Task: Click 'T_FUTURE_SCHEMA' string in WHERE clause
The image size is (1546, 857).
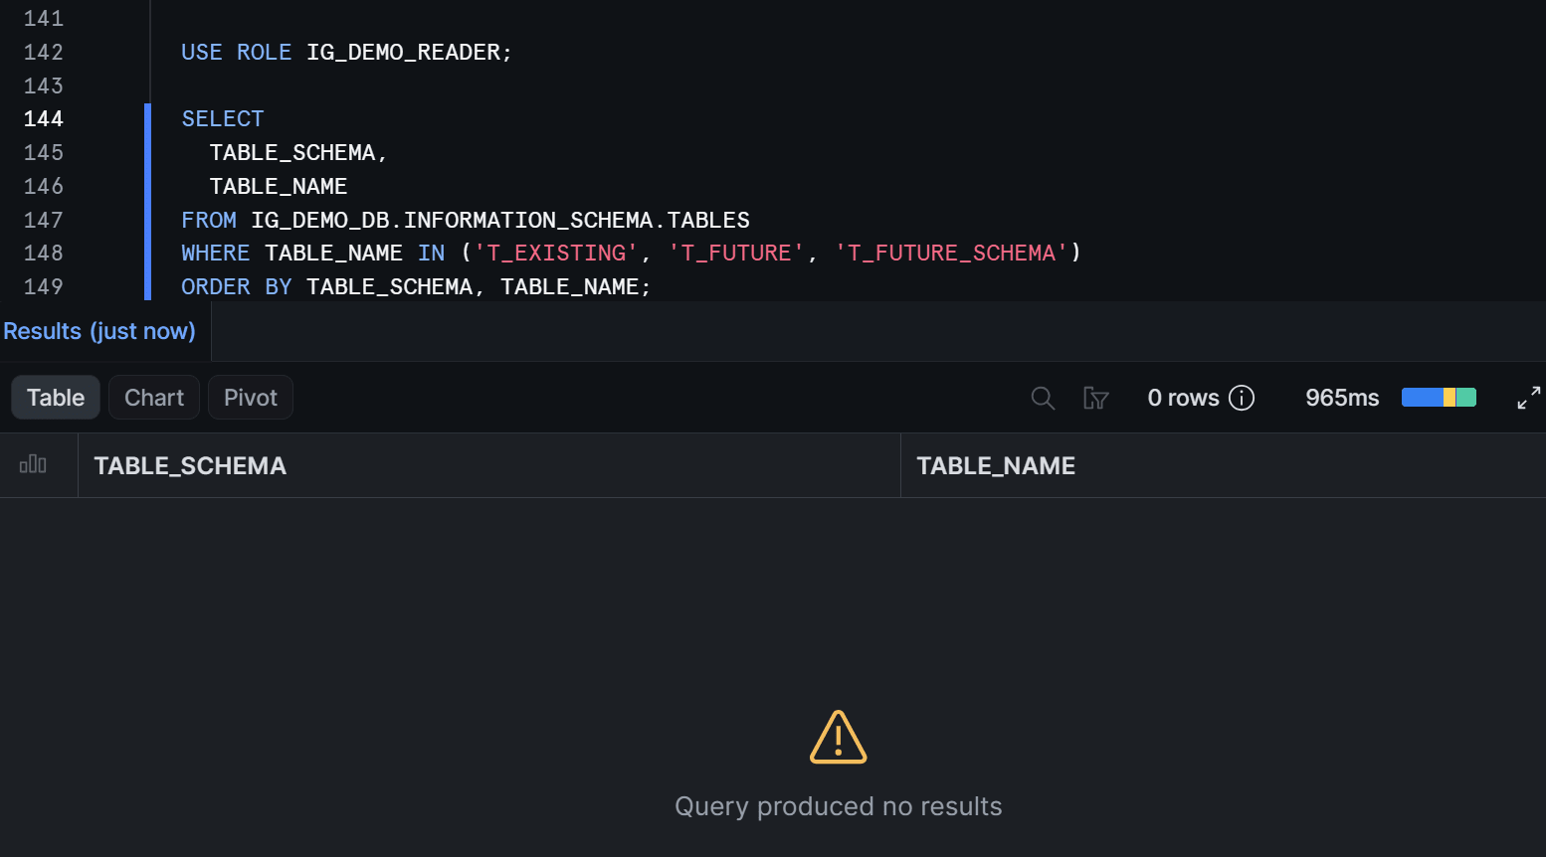Action: (951, 253)
